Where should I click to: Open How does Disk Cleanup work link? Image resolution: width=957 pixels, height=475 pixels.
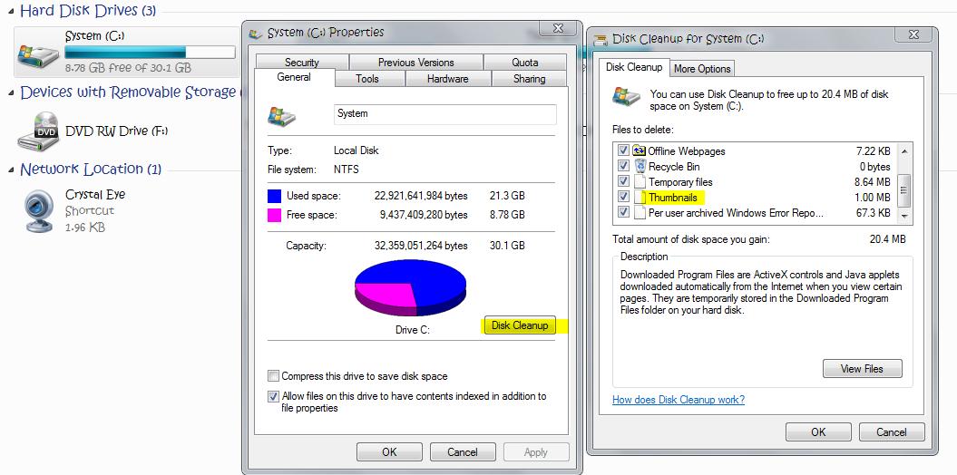click(679, 400)
